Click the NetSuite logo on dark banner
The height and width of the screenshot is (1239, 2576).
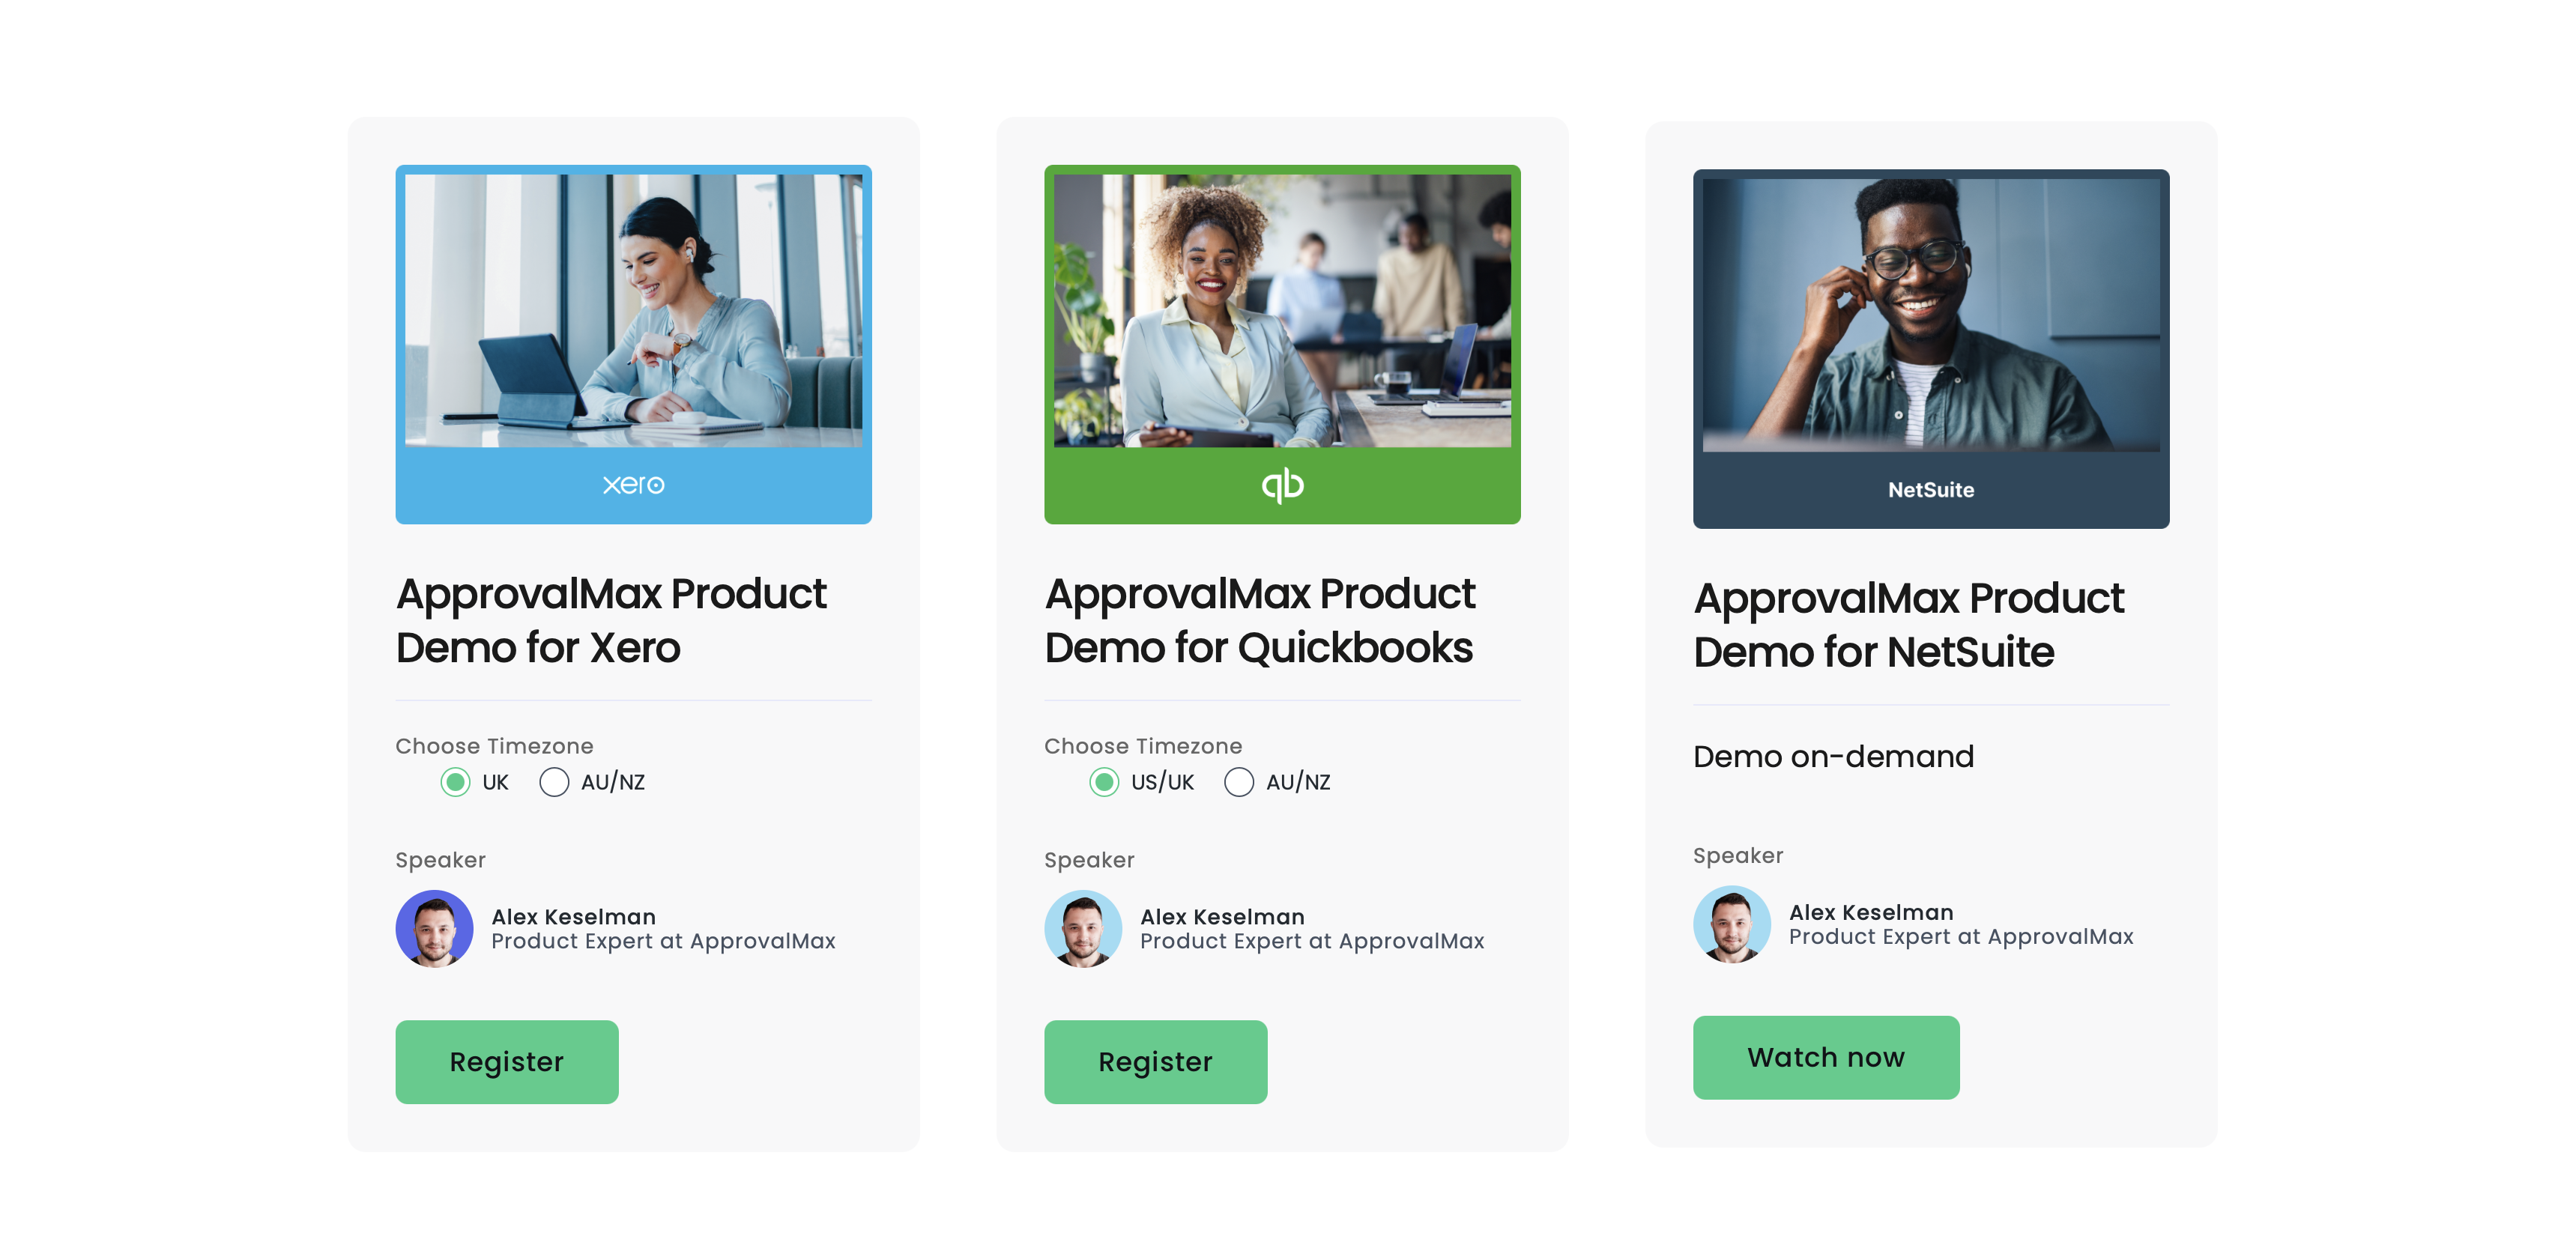(1930, 490)
